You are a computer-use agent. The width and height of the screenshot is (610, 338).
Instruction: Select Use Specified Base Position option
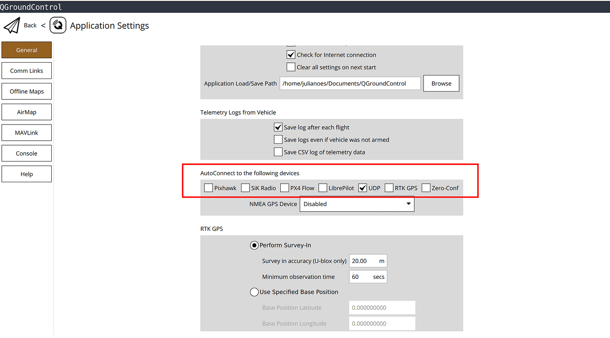point(255,292)
